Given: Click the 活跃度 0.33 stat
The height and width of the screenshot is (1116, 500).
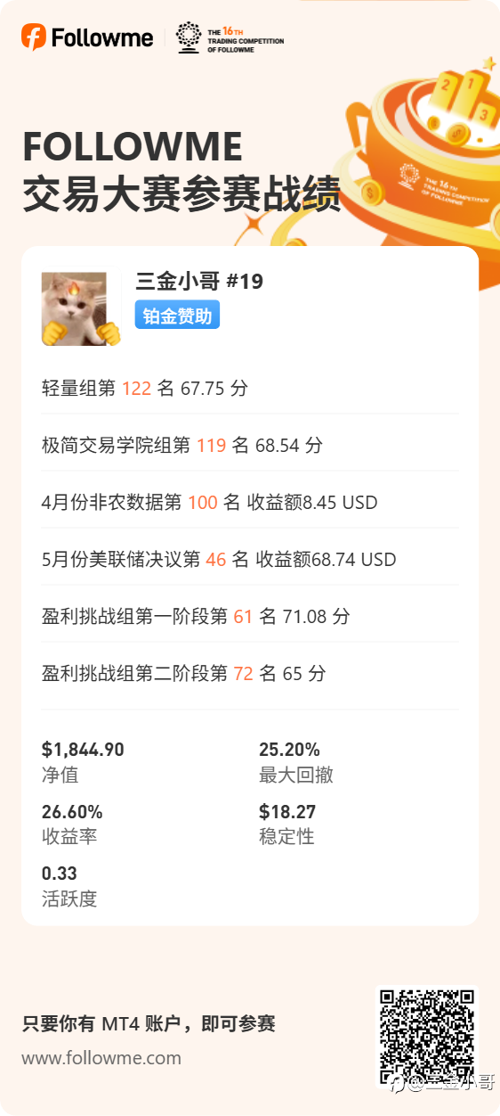Looking at the screenshot, I should (69, 886).
